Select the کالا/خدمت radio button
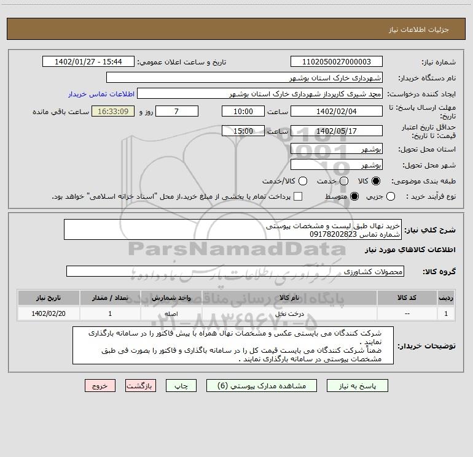The height and width of the screenshot is (457, 473). pos(303,181)
